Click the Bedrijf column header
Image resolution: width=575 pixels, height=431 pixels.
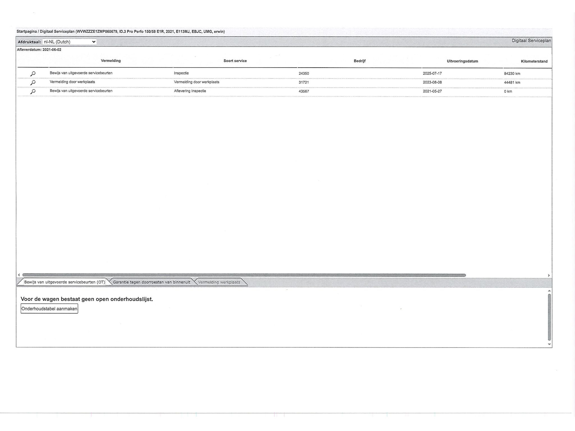point(359,61)
